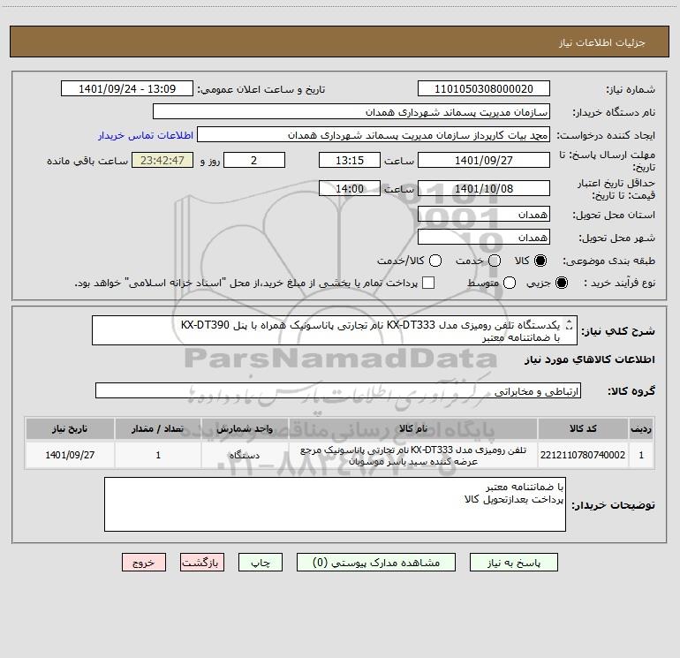Select the جزیی purchase type radio

[561, 283]
